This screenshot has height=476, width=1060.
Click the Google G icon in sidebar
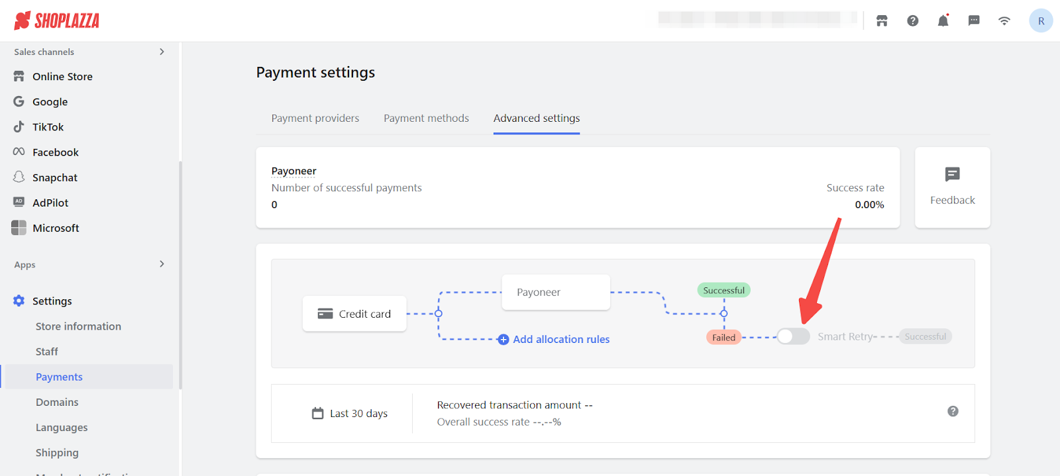19,101
